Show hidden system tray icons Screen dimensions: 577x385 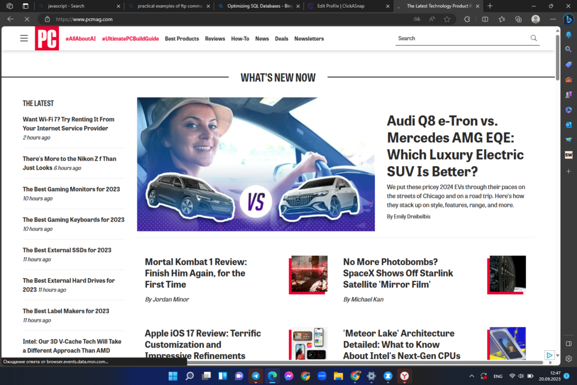click(x=471, y=376)
